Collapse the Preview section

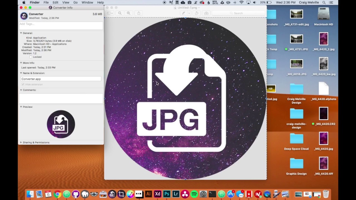[x=21, y=107]
